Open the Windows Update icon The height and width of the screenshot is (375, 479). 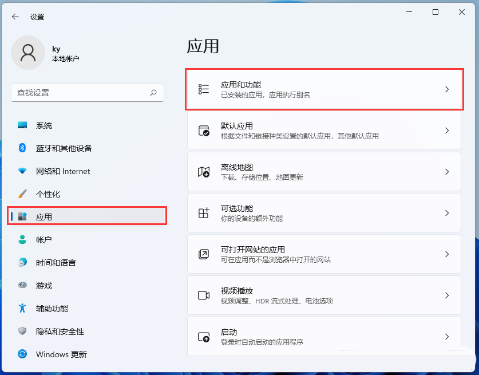[22, 354]
